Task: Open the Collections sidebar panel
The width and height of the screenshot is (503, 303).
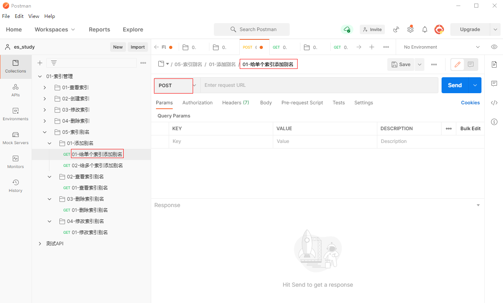Action: pos(16,66)
